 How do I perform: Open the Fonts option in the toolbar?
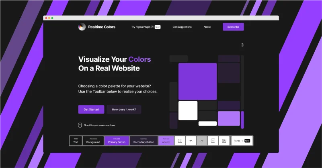coord(242,141)
